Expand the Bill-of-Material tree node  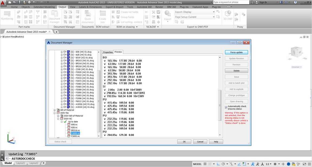pos(54,110)
